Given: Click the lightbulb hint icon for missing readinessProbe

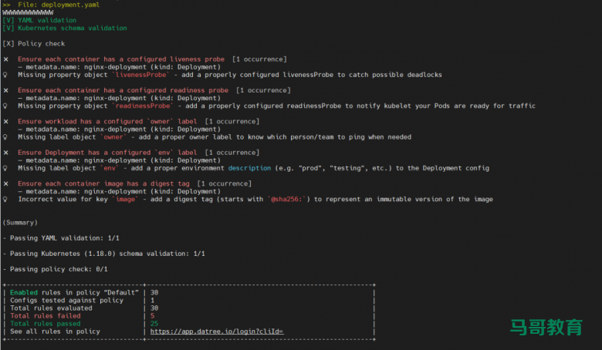Looking at the screenshot, I should (x=6, y=106).
